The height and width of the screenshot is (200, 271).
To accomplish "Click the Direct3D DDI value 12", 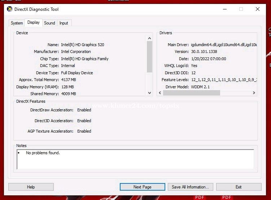I will click(x=193, y=73).
